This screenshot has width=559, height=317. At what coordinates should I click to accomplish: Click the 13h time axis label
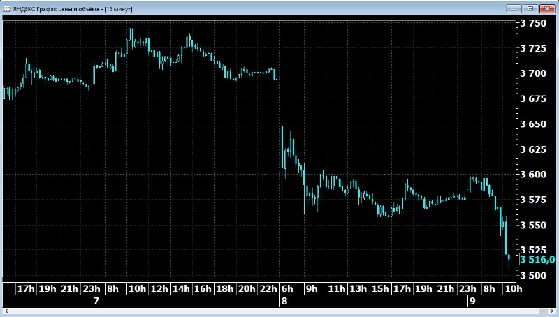click(x=358, y=288)
